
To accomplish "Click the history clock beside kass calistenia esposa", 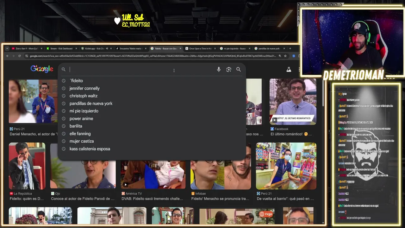I will (x=64, y=149).
